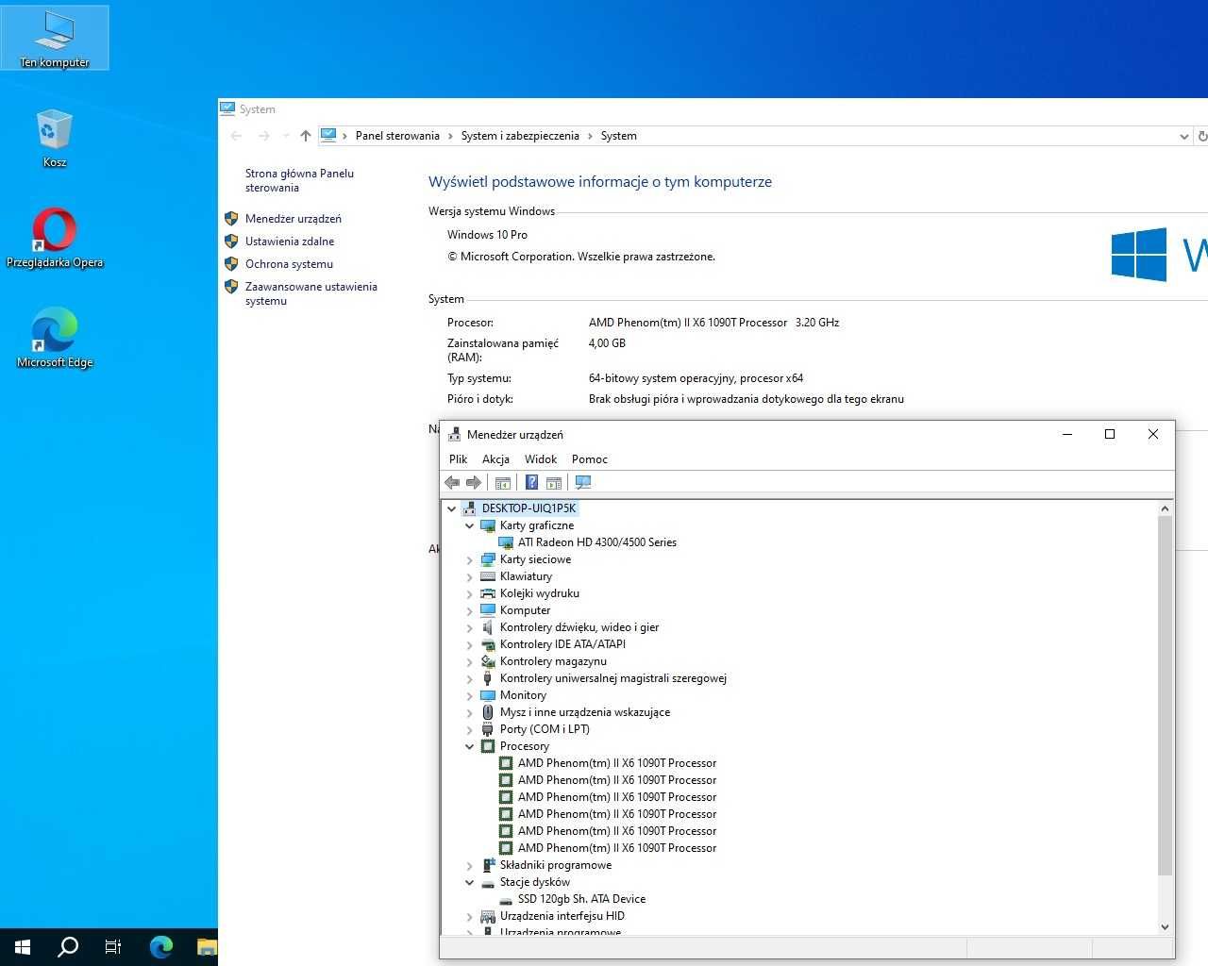Expand the Kolejki wydruku category
Screen dimensions: 1208x966
470,594
